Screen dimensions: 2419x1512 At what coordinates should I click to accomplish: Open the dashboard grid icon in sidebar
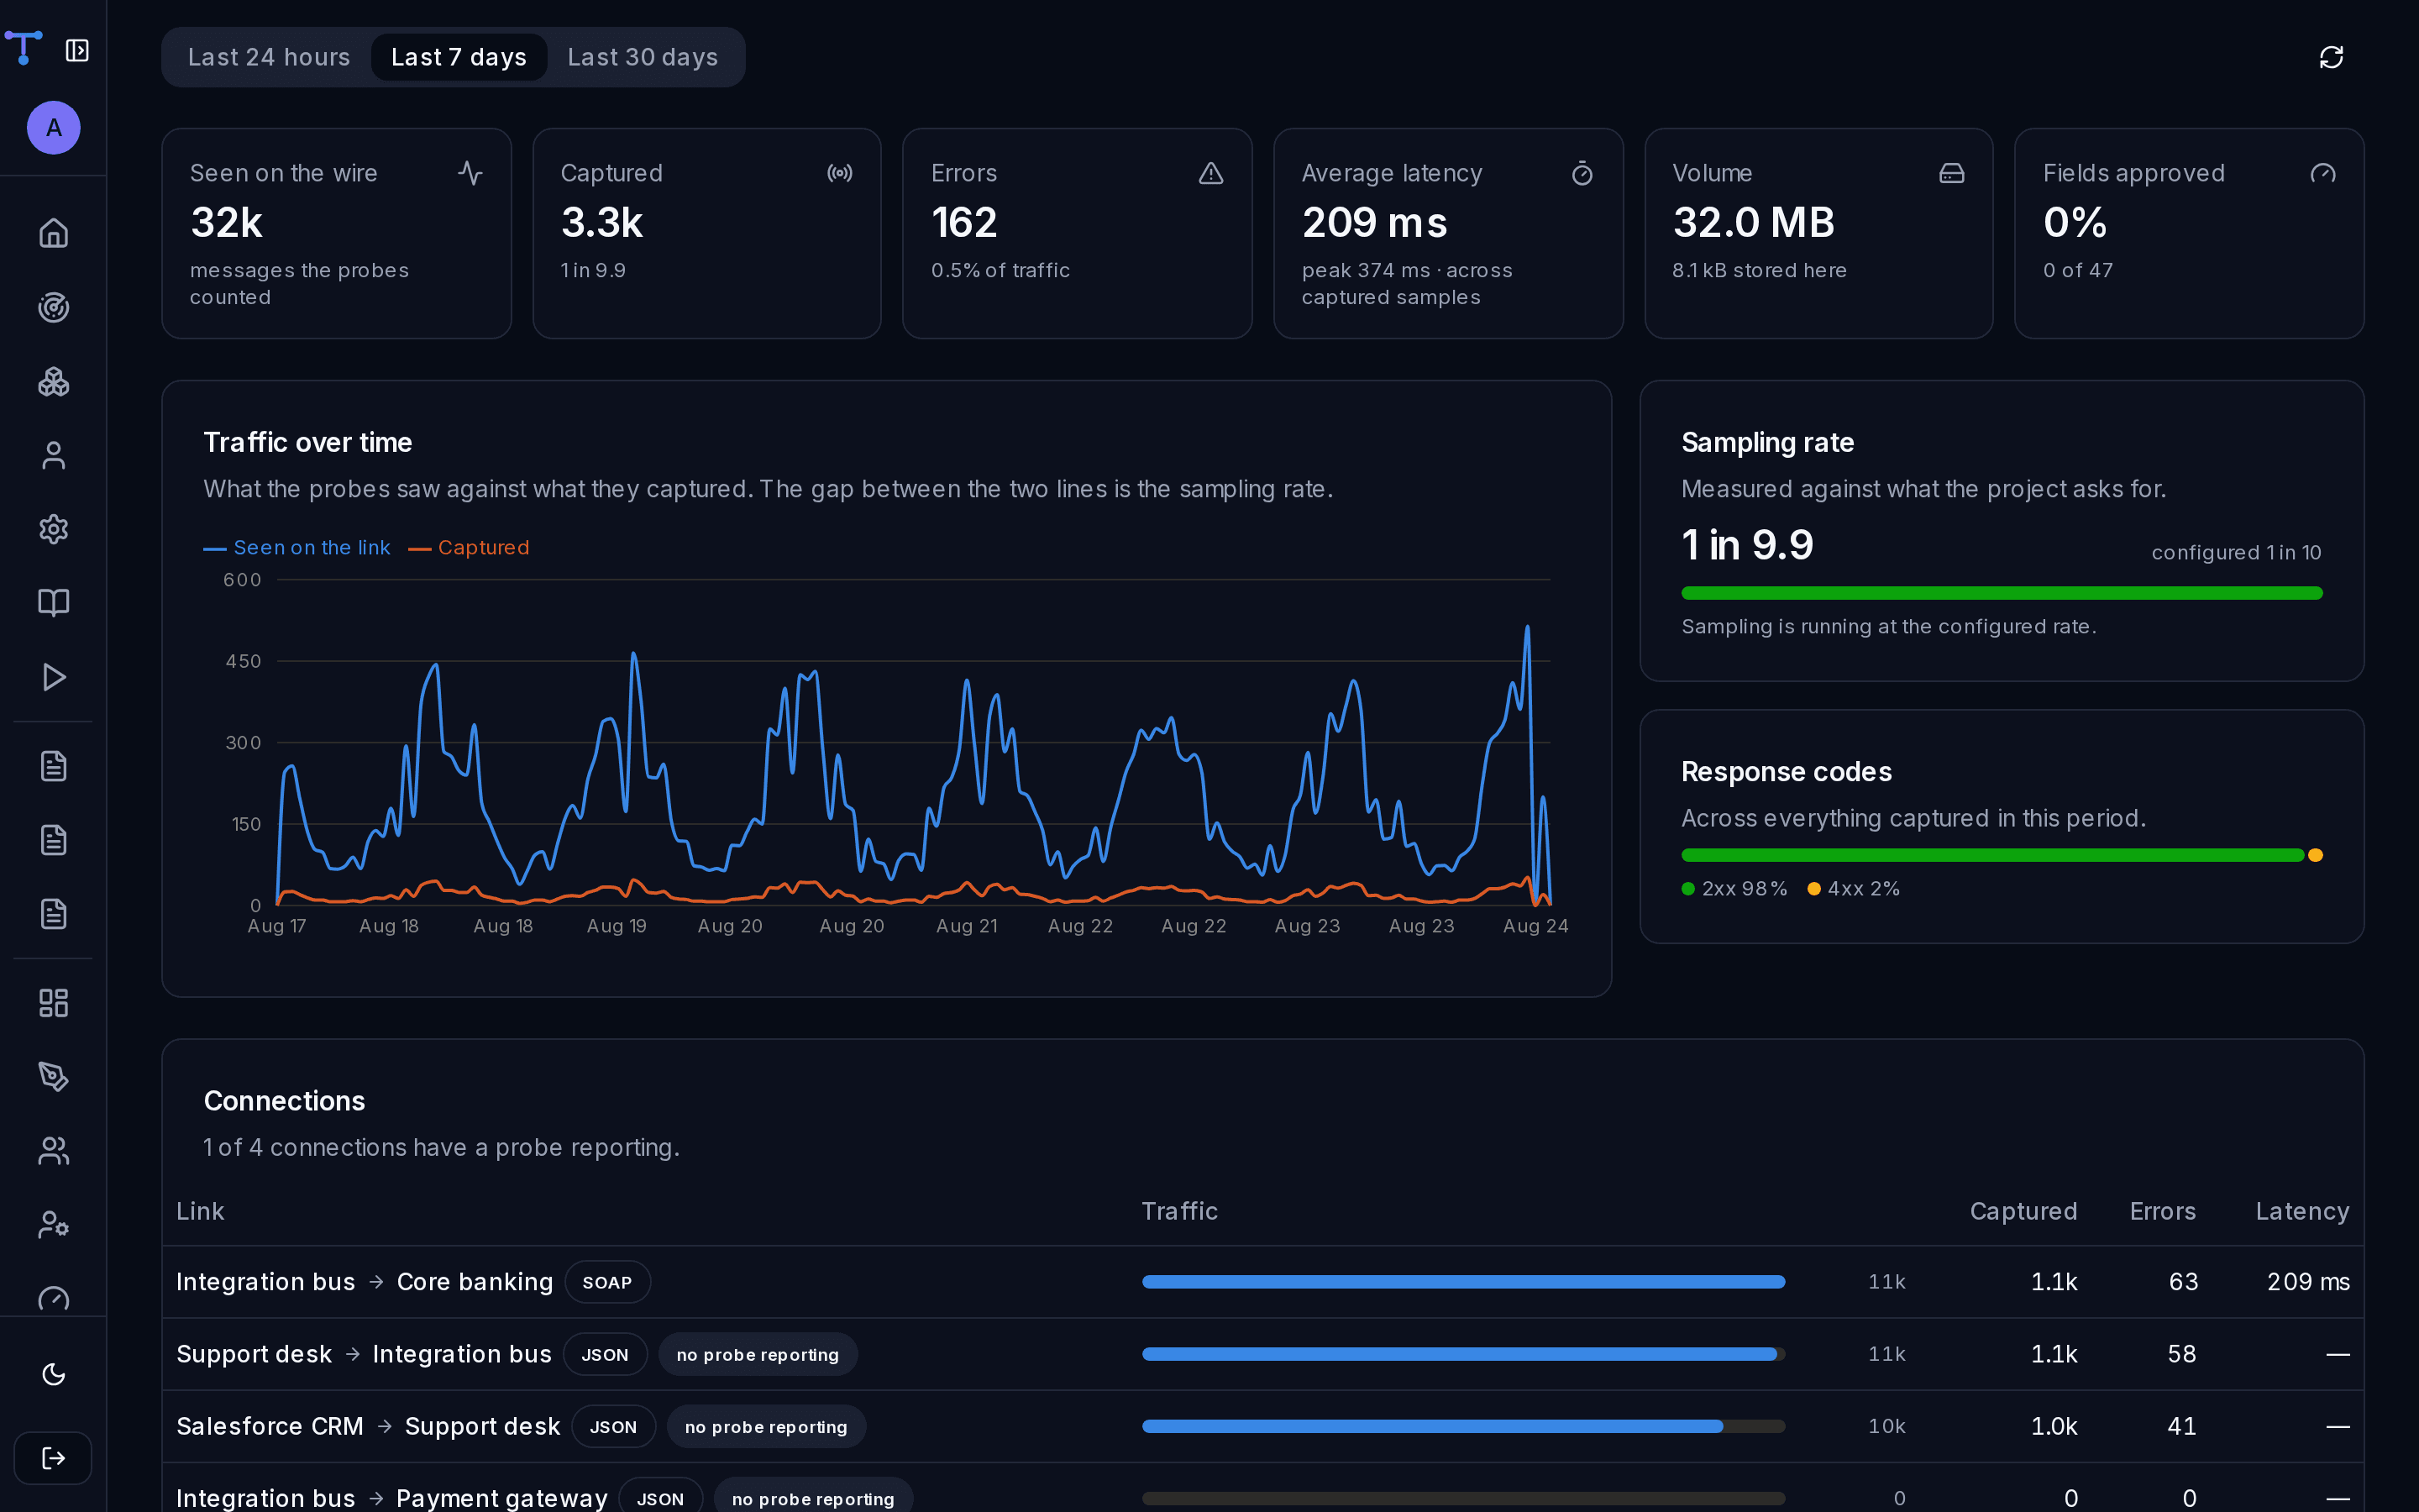coord(53,1003)
